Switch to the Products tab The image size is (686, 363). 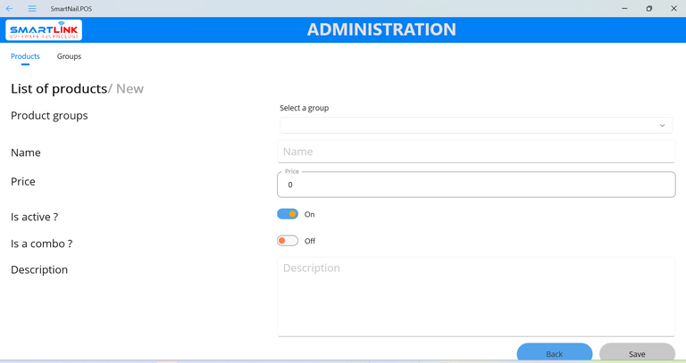click(x=25, y=56)
